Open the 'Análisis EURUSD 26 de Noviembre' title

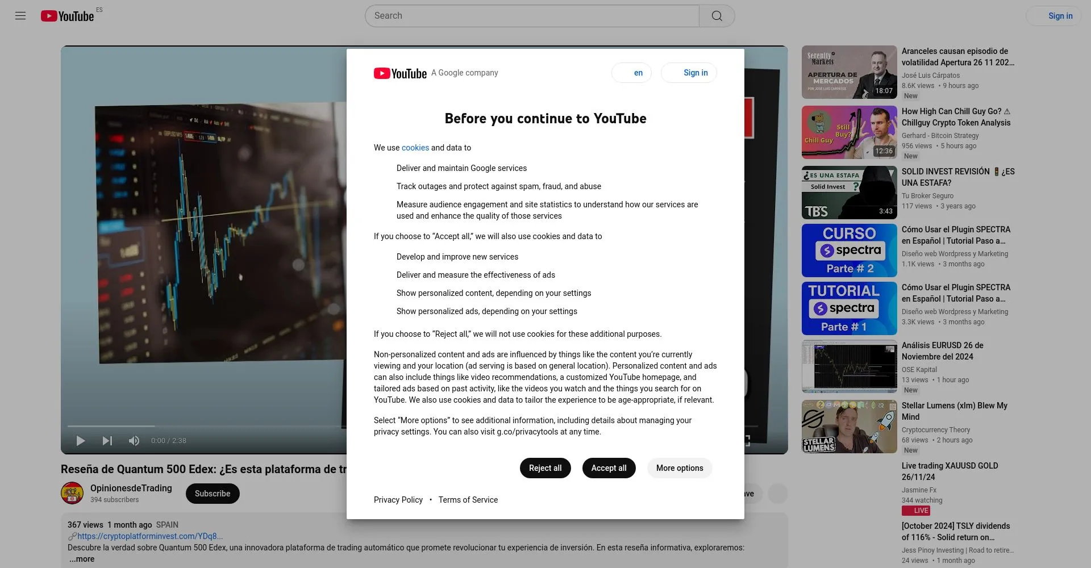[943, 351]
